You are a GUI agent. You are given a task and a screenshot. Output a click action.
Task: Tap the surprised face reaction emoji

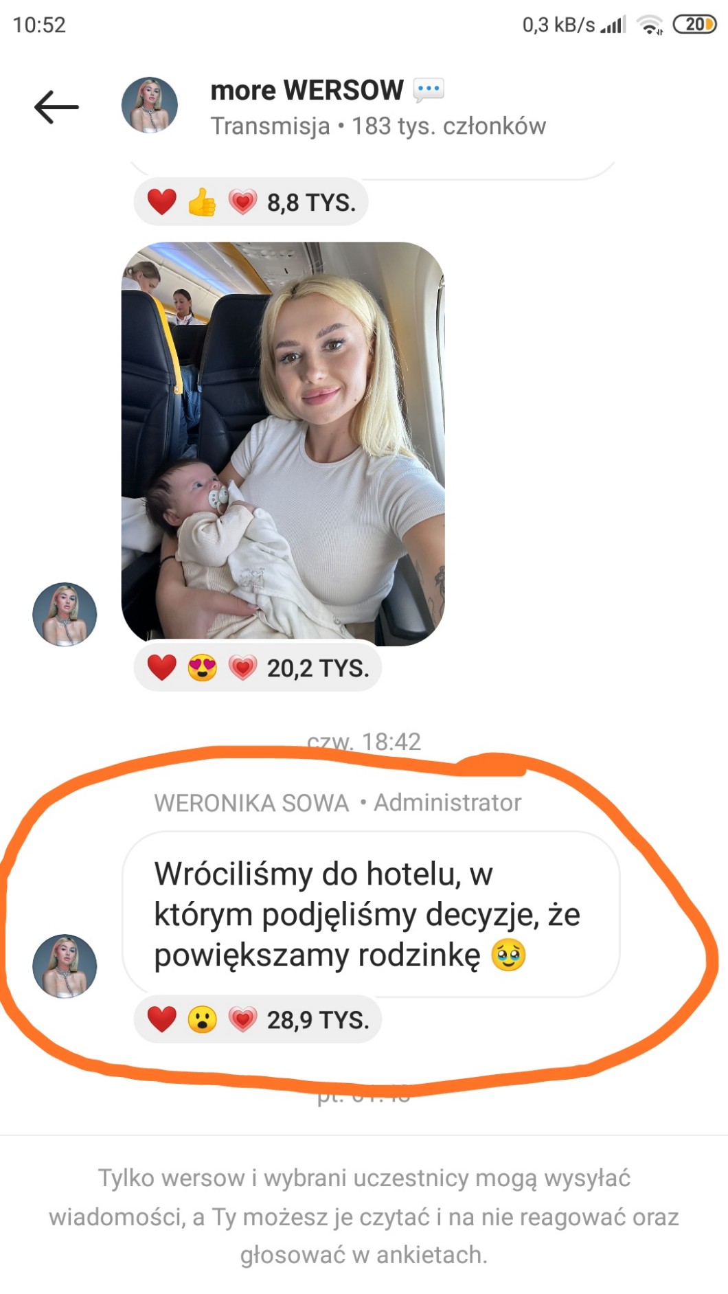(x=203, y=1019)
